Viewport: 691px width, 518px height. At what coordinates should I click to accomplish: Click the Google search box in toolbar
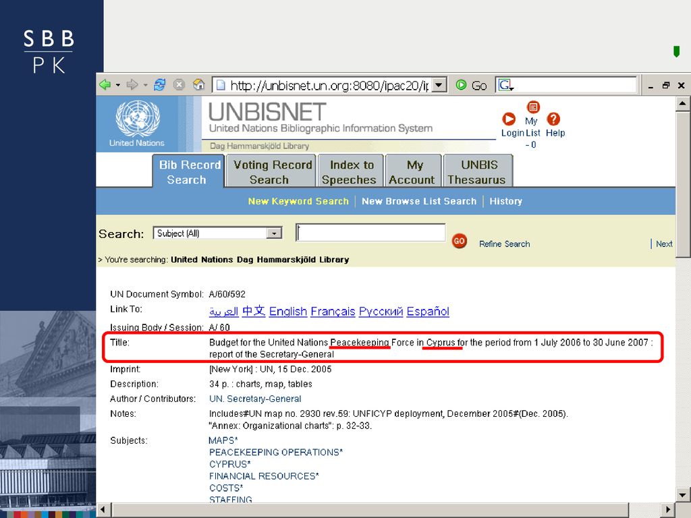(x=567, y=84)
